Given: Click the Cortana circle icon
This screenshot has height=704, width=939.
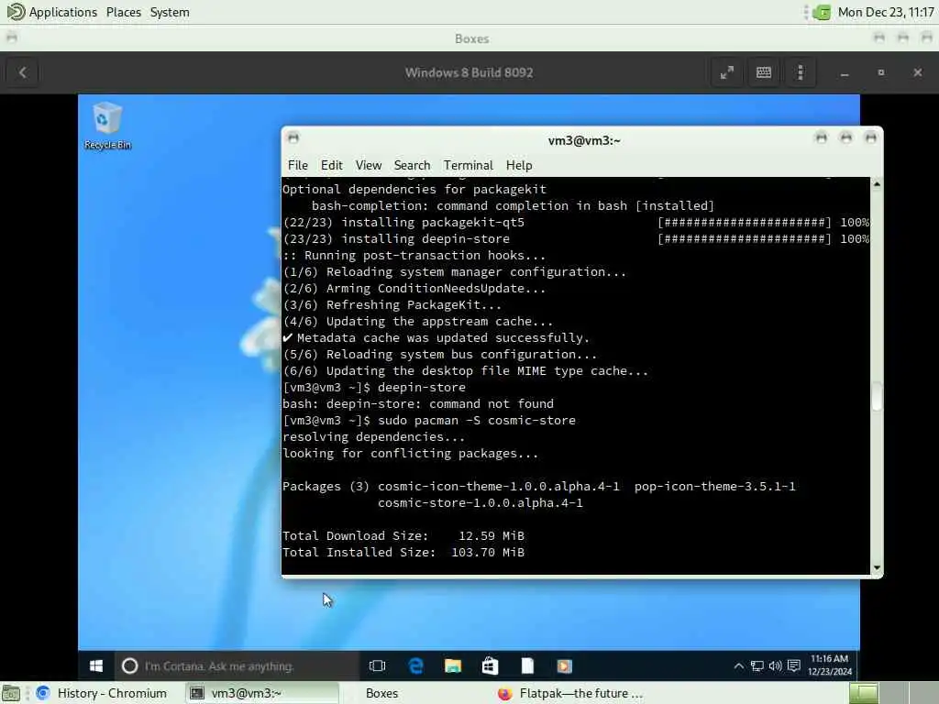Looking at the screenshot, I should pos(129,665).
